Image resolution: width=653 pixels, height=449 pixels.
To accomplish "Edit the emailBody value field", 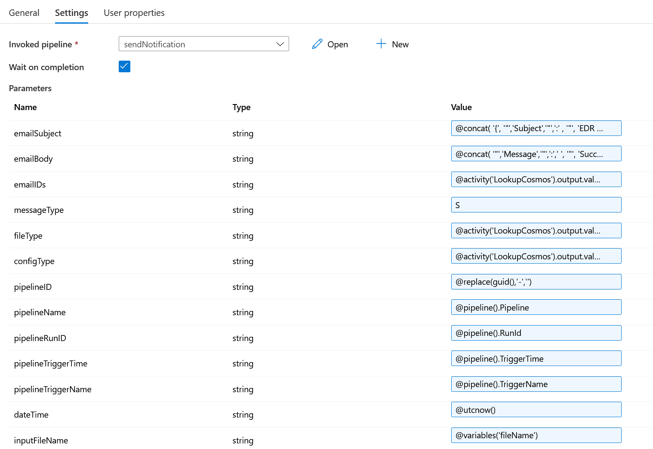I will (536, 154).
